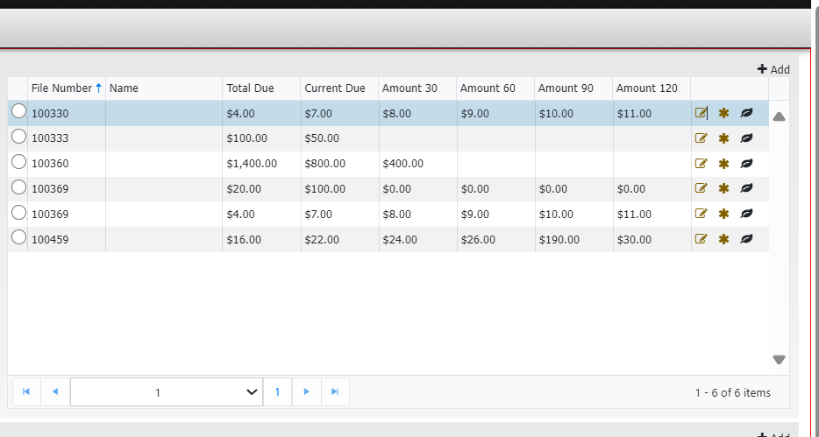Screen dimensions: 819x437
Task: Click the leaf icon in the 100360 row
Action: tap(746, 164)
